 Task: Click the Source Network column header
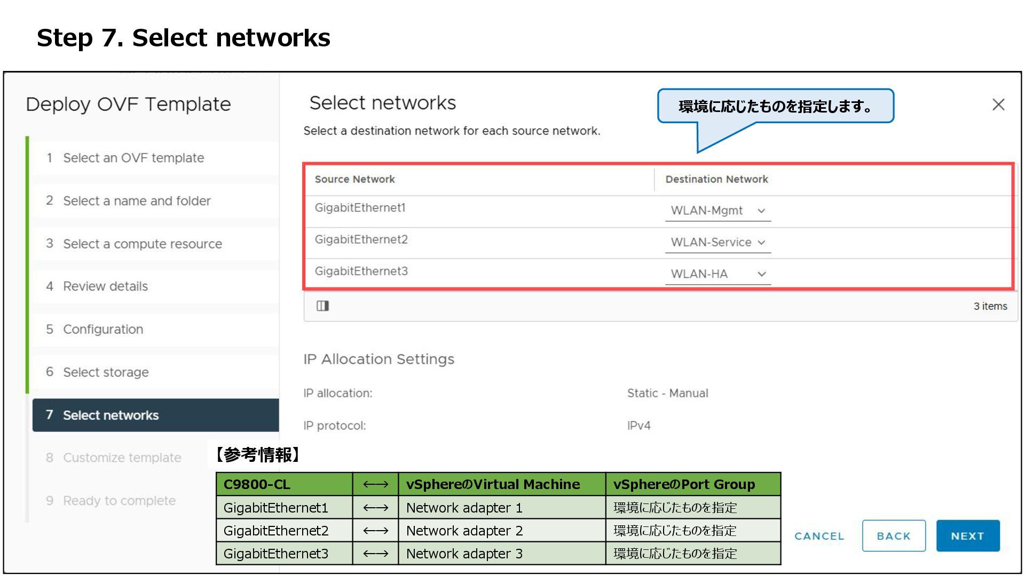tap(354, 179)
